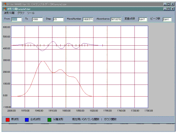Maximize the Sample5.dat child window
Screen dimensions: 177x133
pyautogui.click(x=168, y=9)
